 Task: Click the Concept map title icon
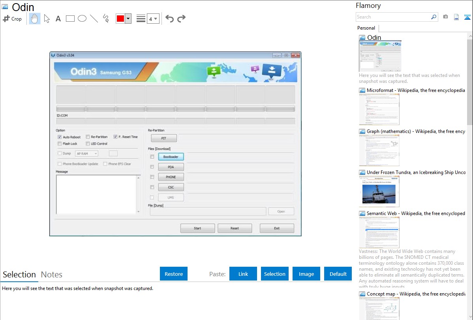362,294
